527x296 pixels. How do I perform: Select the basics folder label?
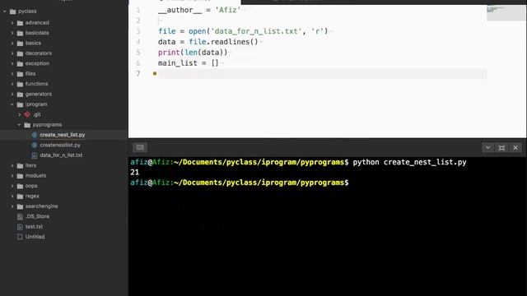(33, 44)
